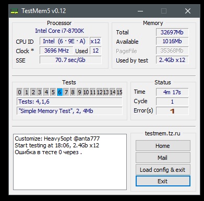The height and width of the screenshot is (201, 204).
Task: Click the Time value 4m 17s
Action: tap(172, 92)
